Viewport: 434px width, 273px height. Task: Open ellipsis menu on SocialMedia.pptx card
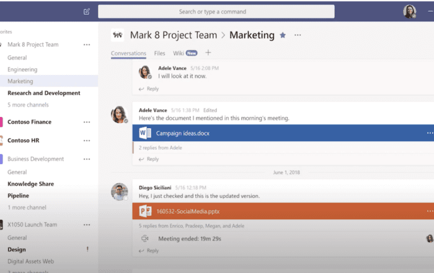430,211
